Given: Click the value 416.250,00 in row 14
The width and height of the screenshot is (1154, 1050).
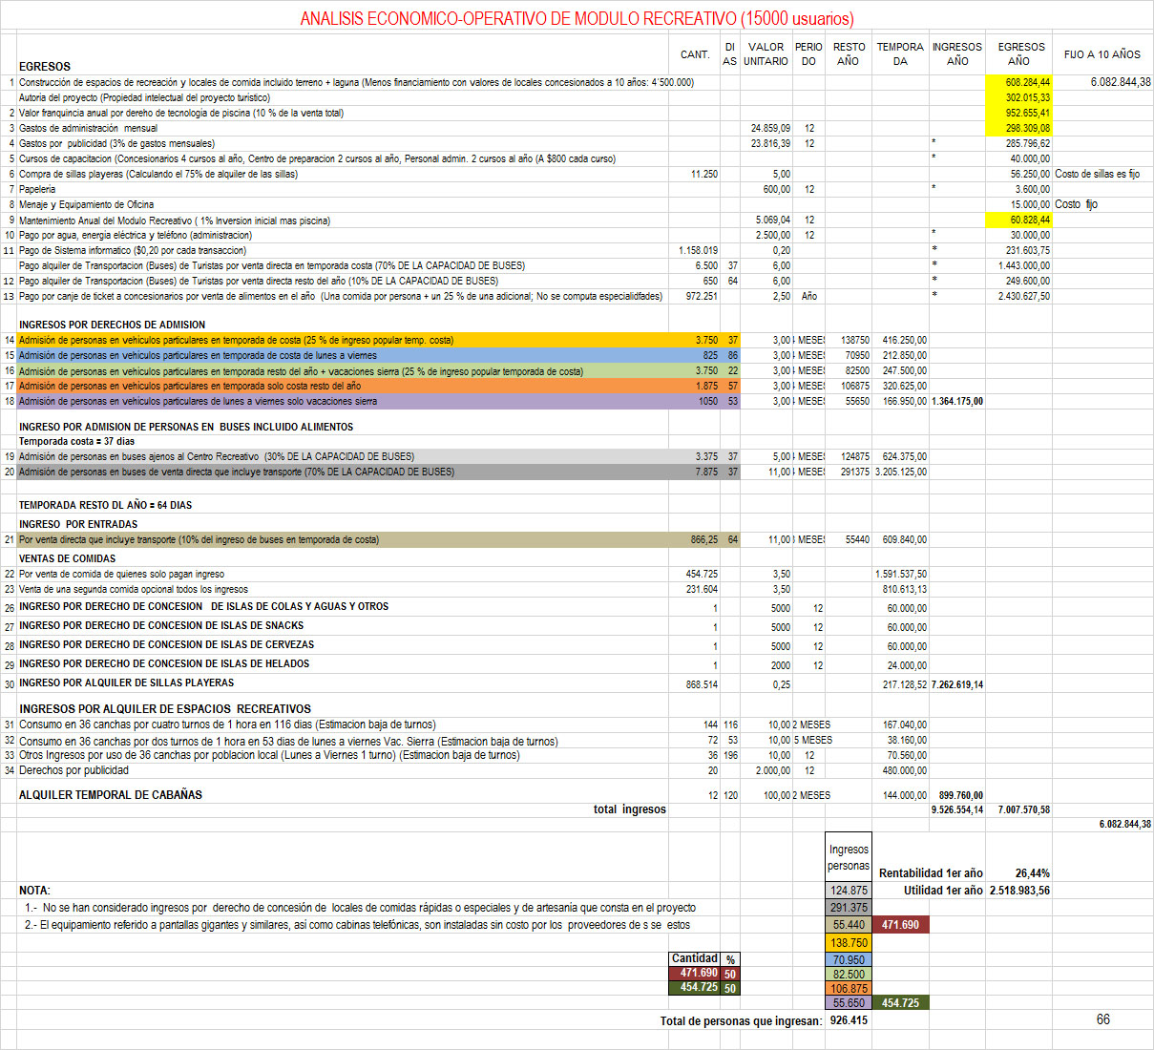Looking at the screenshot, I should pos(904,340).
